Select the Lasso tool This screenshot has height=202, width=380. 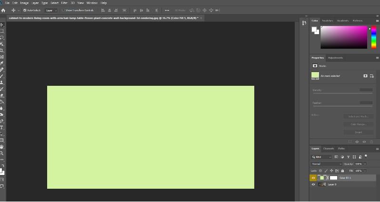(2, 37)
